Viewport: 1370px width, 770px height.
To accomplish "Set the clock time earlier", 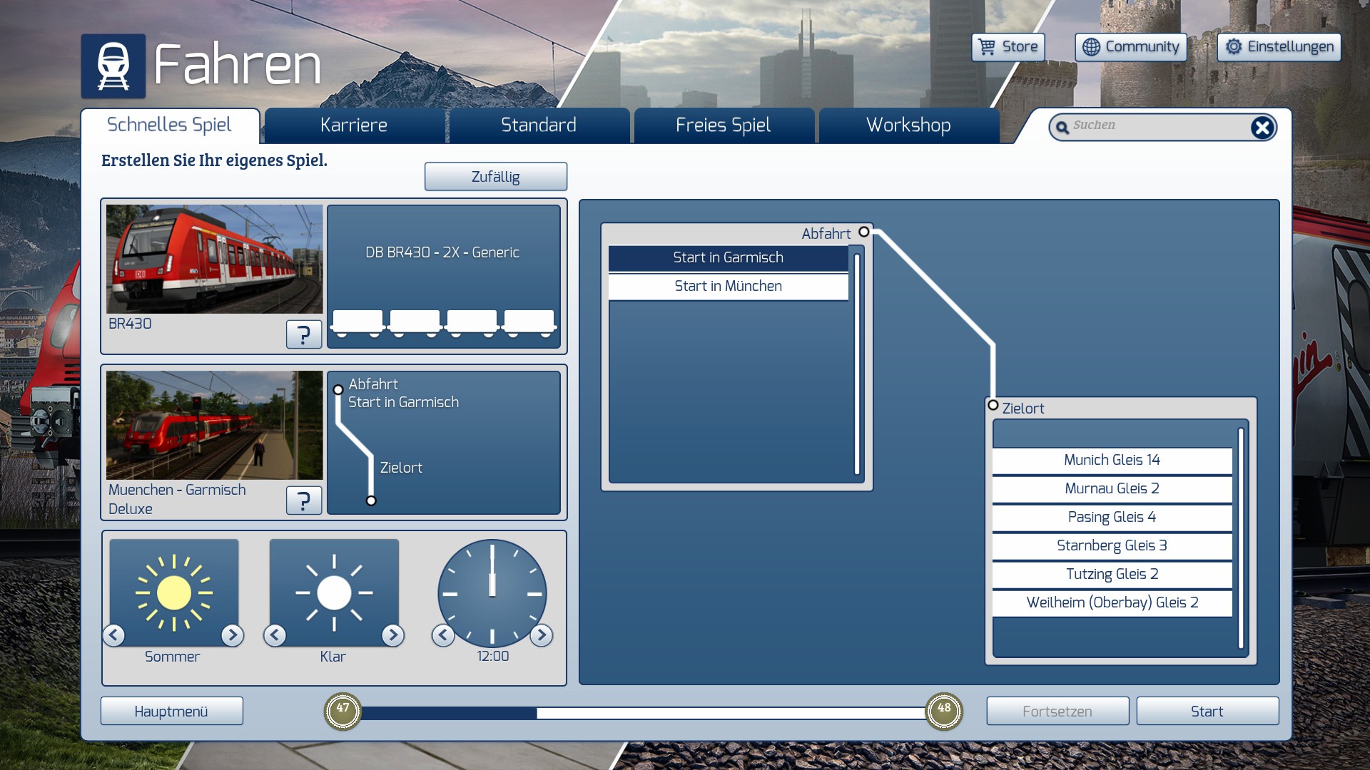I will click(x=443, y=635).
